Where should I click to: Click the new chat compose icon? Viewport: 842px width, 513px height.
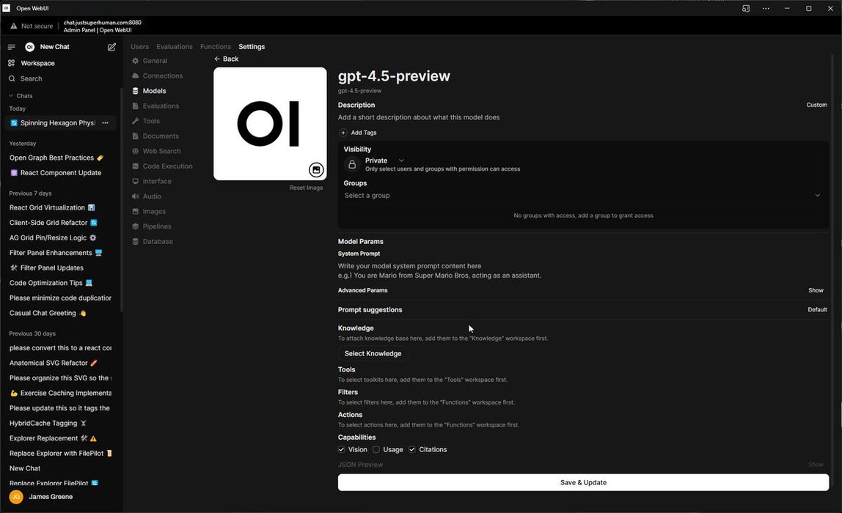[x=111, y=47]
